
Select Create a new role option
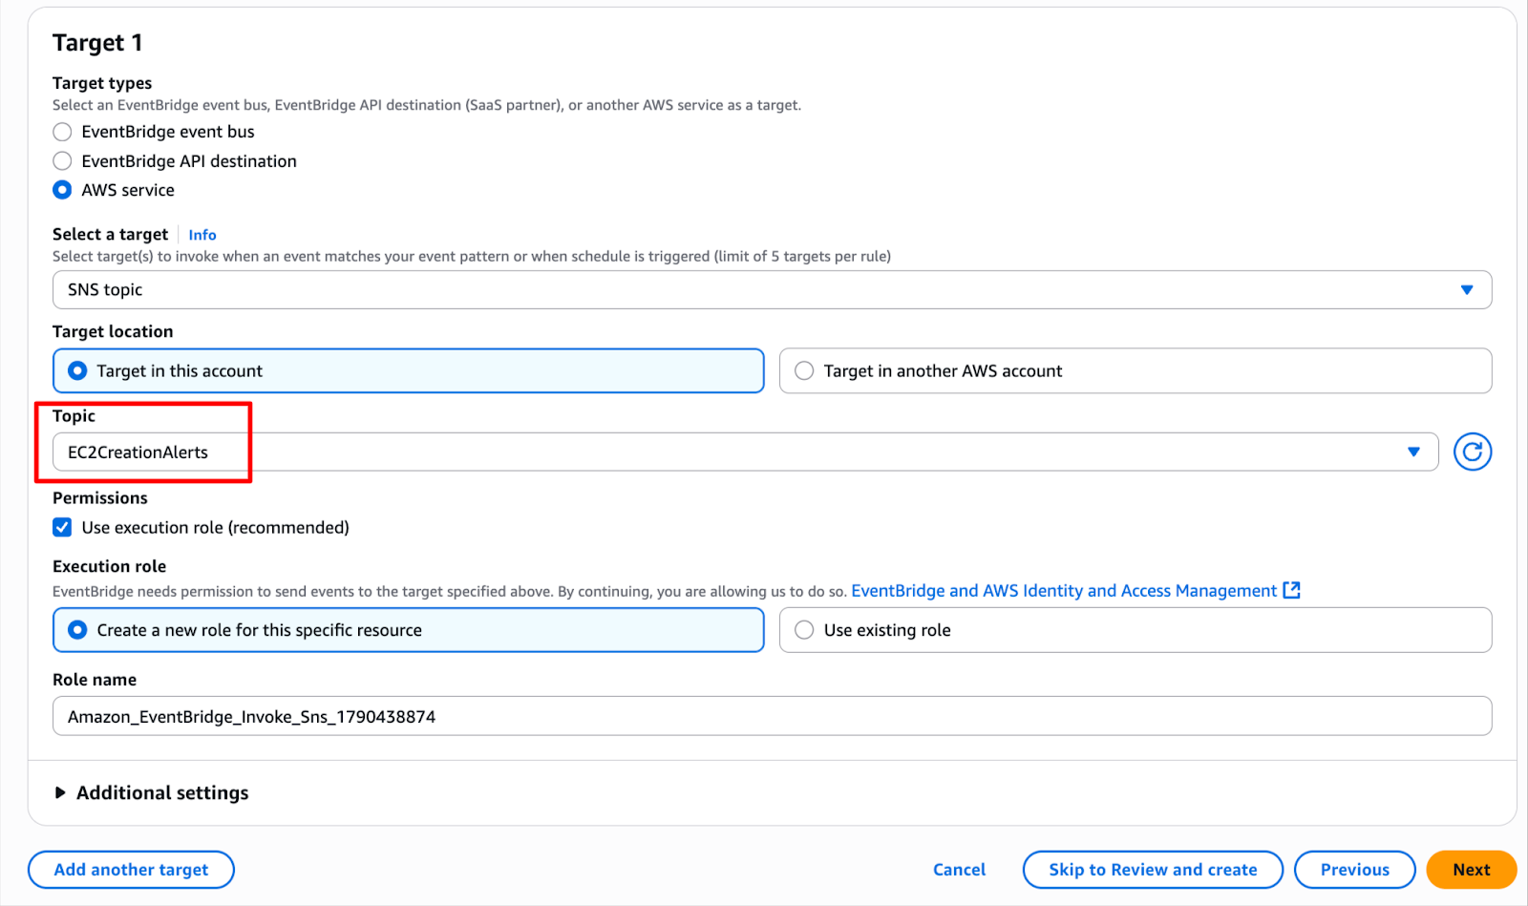pyautogui.click(x=78, y=630)
